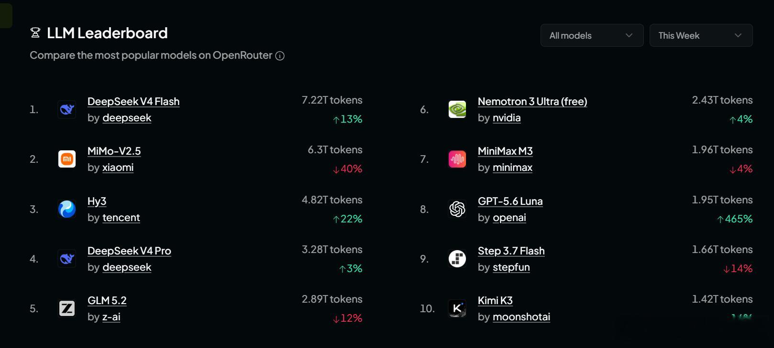This screenshot has width=774, height=348.
Task: Click the info icon beside OpenRouter subtitle
Action: pyautogui.click(x=280, y=56)
